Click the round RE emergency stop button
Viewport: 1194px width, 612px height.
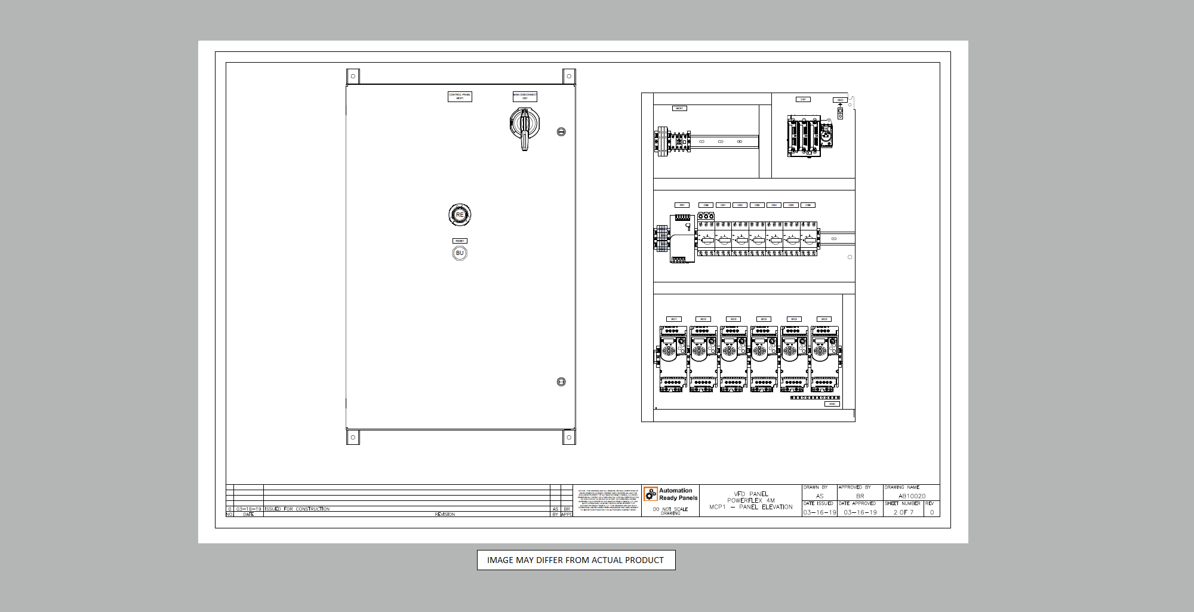(x=460, y=215)
